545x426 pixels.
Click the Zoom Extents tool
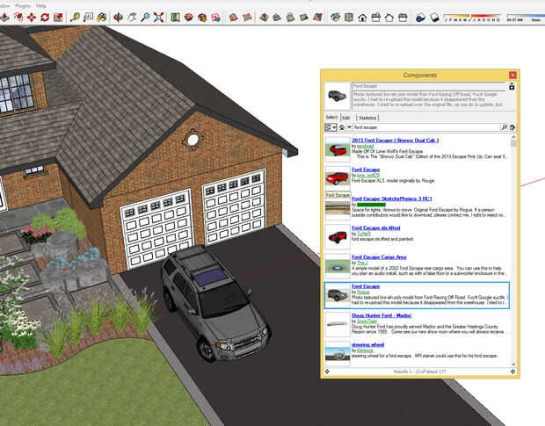(159, 17)
